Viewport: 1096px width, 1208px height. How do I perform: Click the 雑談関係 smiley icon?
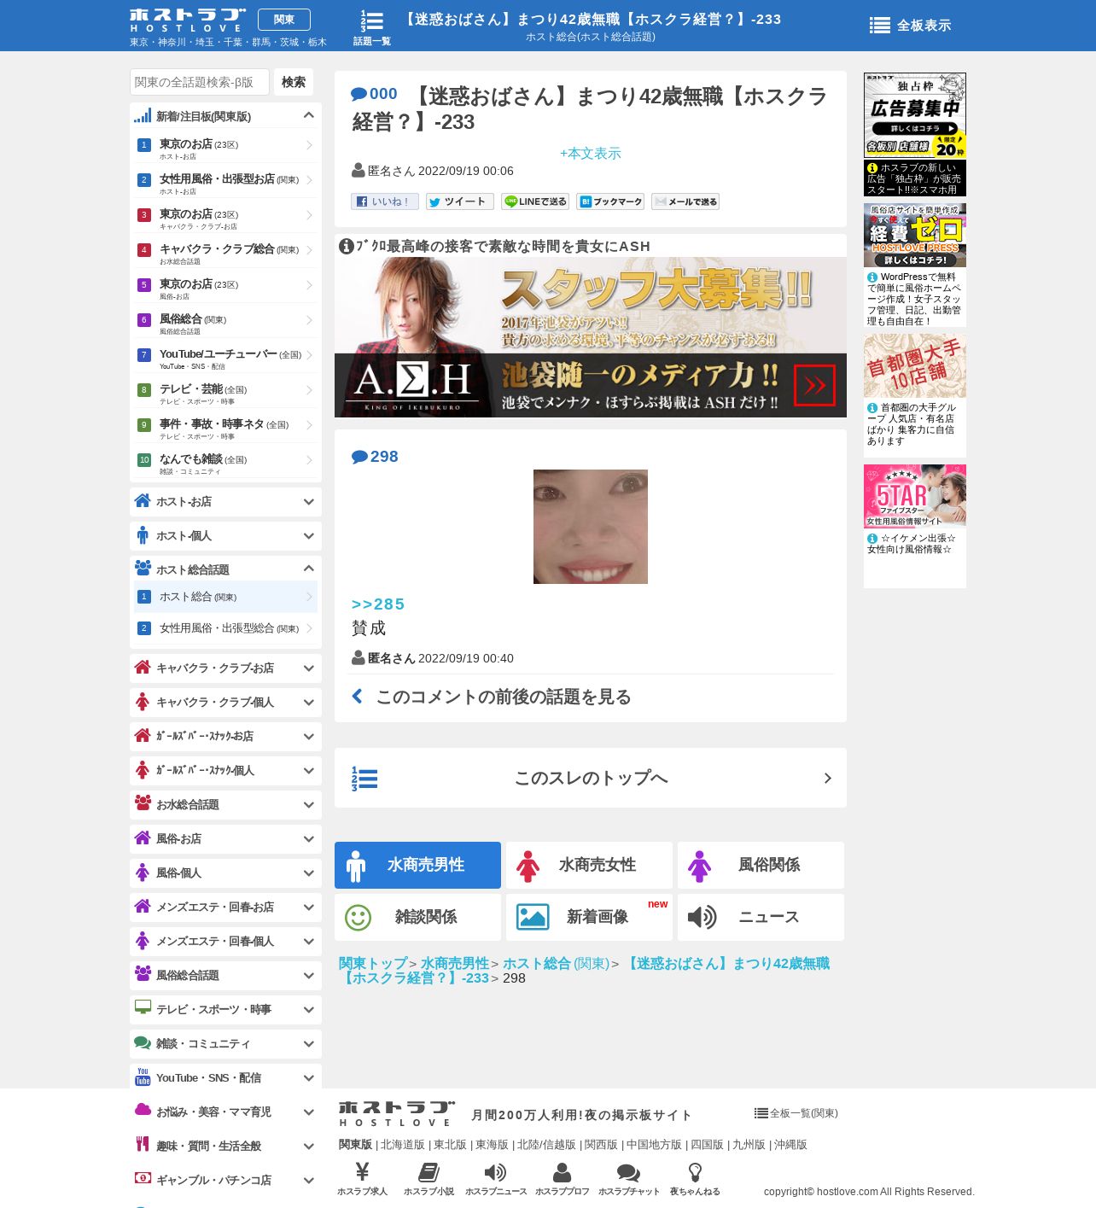tap(358, 918)
